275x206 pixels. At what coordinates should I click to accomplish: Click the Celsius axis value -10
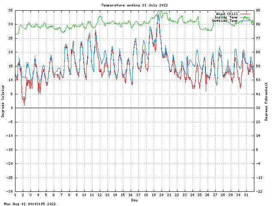[9, 136]
